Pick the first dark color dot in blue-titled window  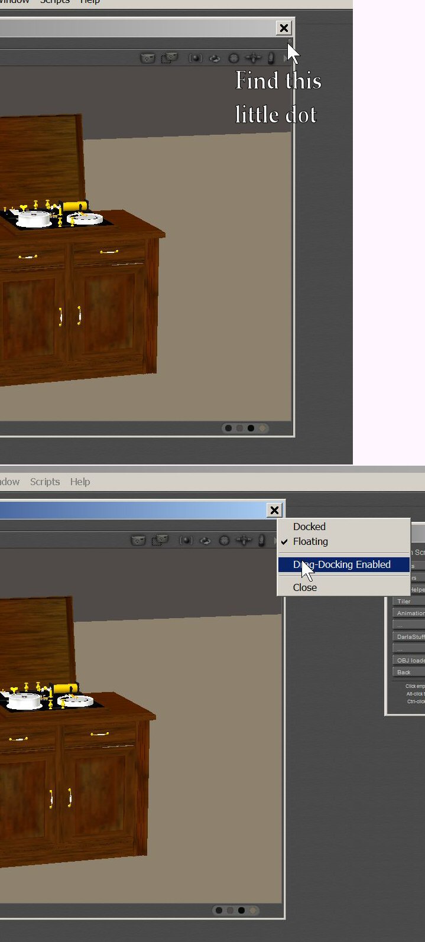[219, 910]
